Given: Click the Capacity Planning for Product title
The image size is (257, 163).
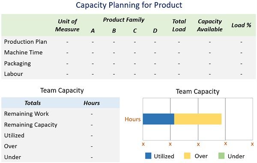Looking at the screenshot, I should pos(129,5).
